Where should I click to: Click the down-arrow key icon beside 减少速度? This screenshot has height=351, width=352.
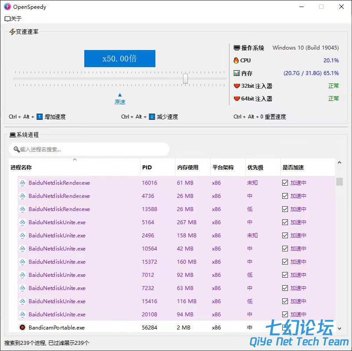pyautogui.click(x=152, y=117)
